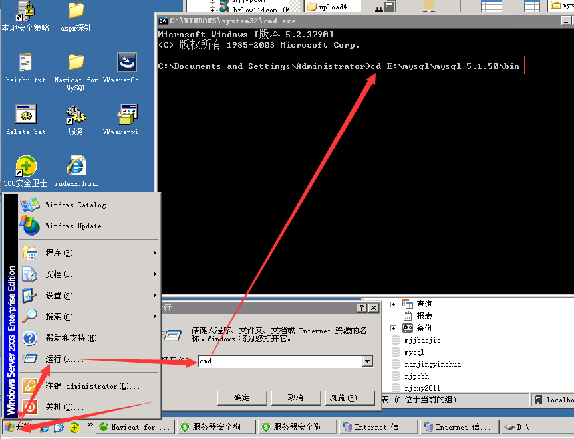
Task: Select the njpsbh database entry
Action: click(x=416, y=376)
